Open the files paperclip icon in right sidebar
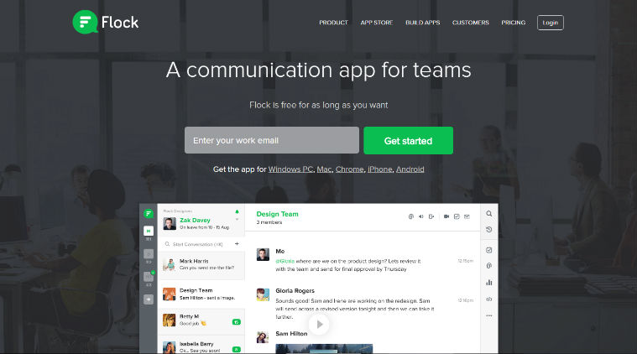Image resolution: width=637 pixels, height=354 pixels. coord(489,266)
